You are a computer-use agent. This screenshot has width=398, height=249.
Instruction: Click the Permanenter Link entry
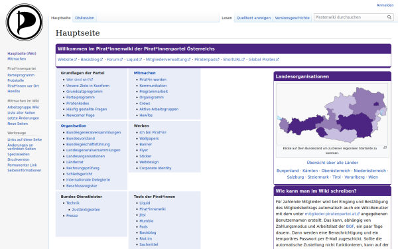[x=22, y=165]
